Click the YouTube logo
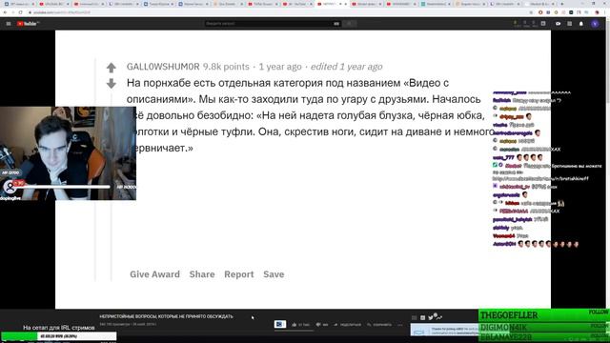This screenshot has width=610, height=343. [28, 24]
